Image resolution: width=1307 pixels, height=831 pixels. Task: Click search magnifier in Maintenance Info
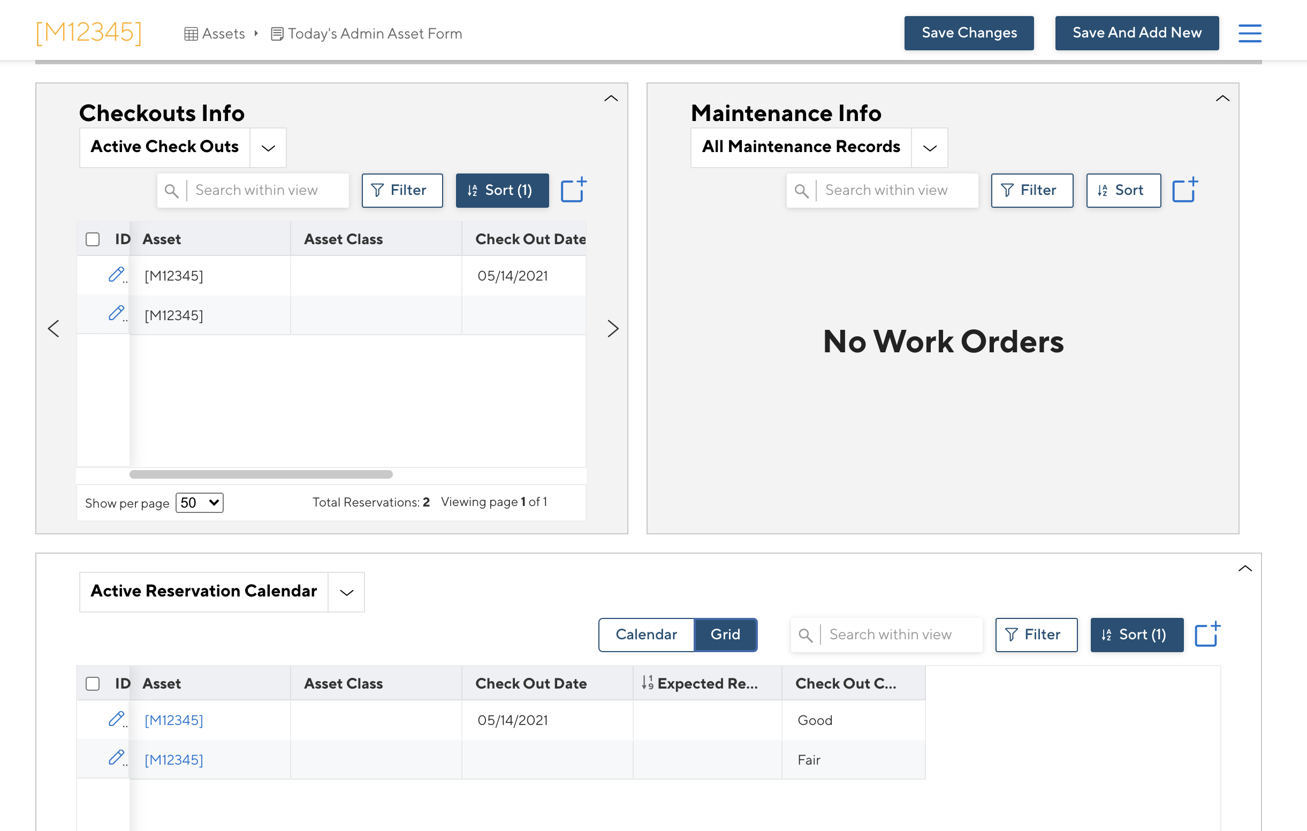(x=801, y=191)
